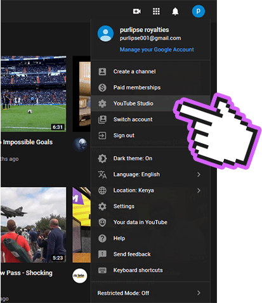Click the YouTube Studio gear icon
This screenshot has width=262, height=303.
pos(102,103)
